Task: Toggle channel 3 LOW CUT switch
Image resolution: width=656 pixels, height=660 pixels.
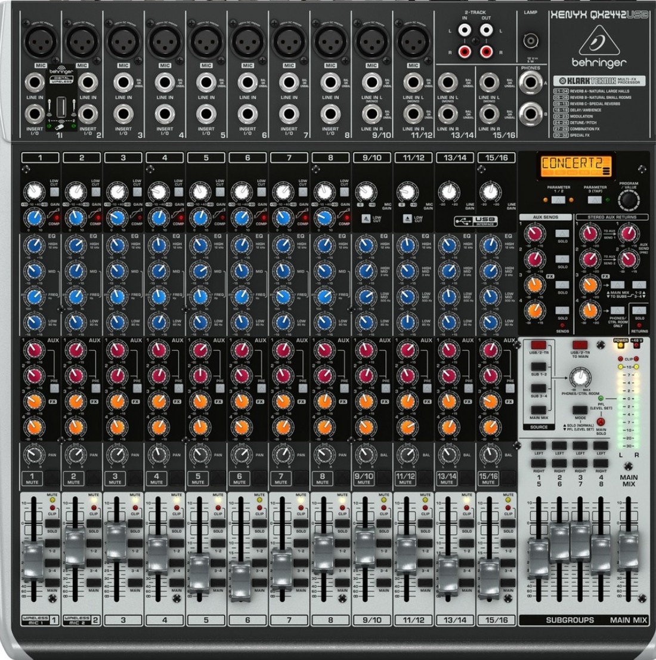Action: (x=137, y=192)
